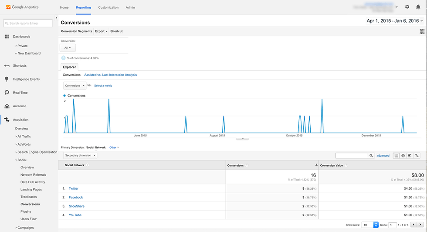Open Landing Pages report

coord(31,189)
